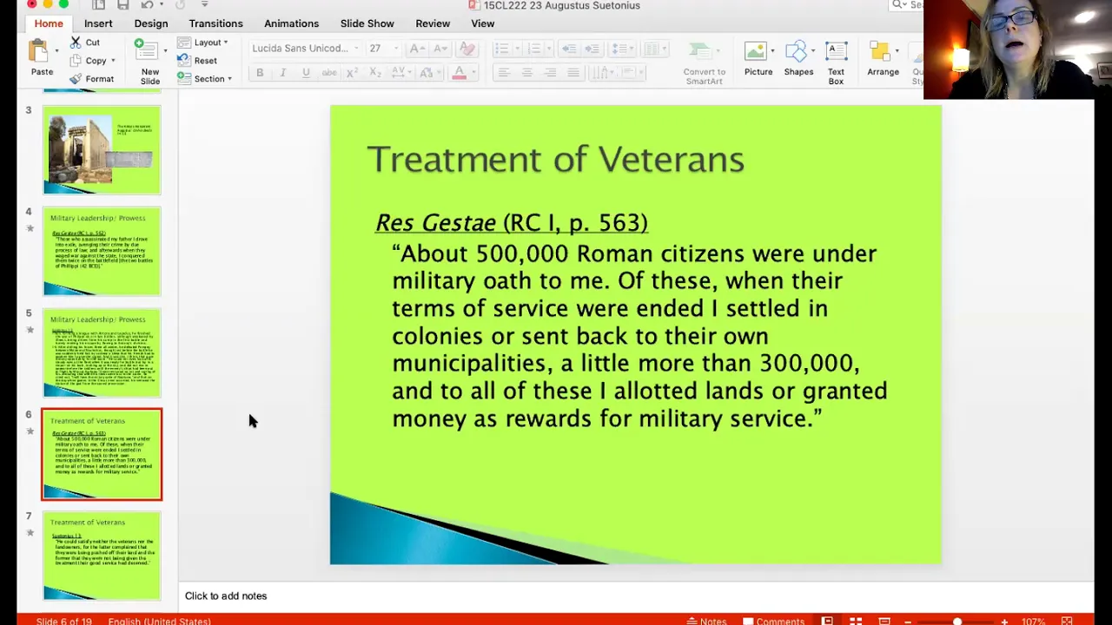Center align text
The height and width of the screenshot is (625, 1112).
(526, 73)
